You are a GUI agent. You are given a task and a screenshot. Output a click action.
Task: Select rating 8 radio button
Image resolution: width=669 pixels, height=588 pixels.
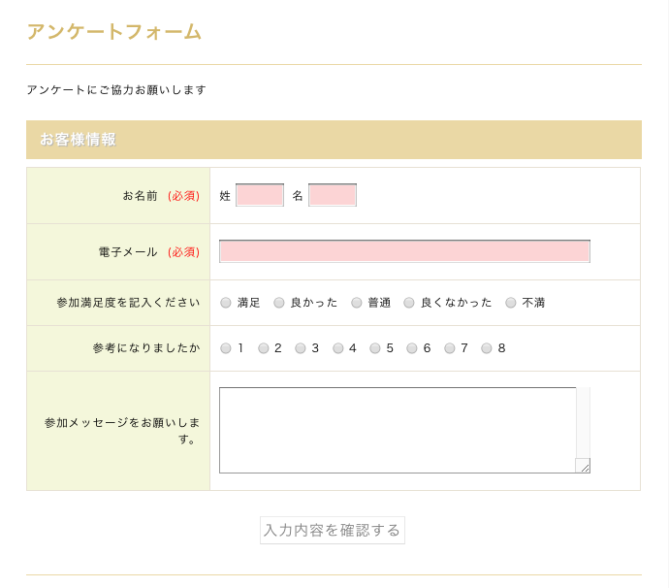487,348
